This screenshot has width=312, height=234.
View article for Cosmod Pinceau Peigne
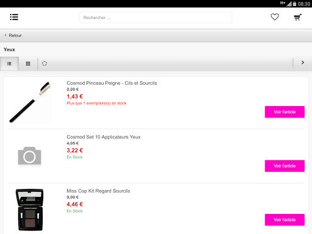(x=285, y=112)
